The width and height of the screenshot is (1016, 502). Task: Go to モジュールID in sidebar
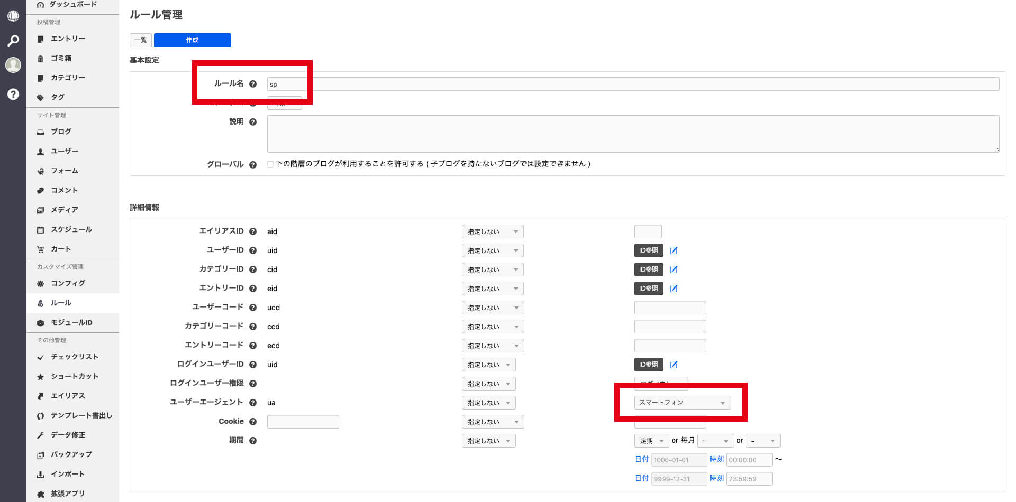point(71,322)
